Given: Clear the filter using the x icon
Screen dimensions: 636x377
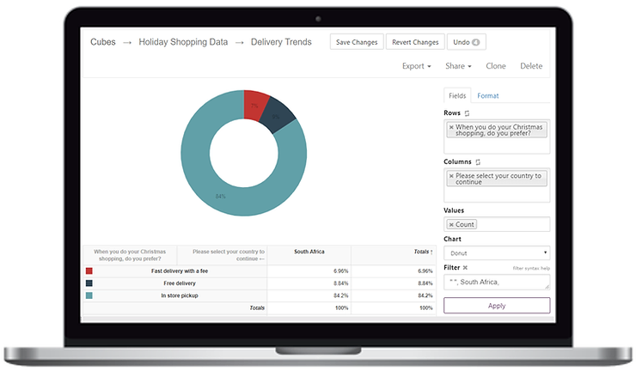Looking at the screenshot, I should pos(466,268).
